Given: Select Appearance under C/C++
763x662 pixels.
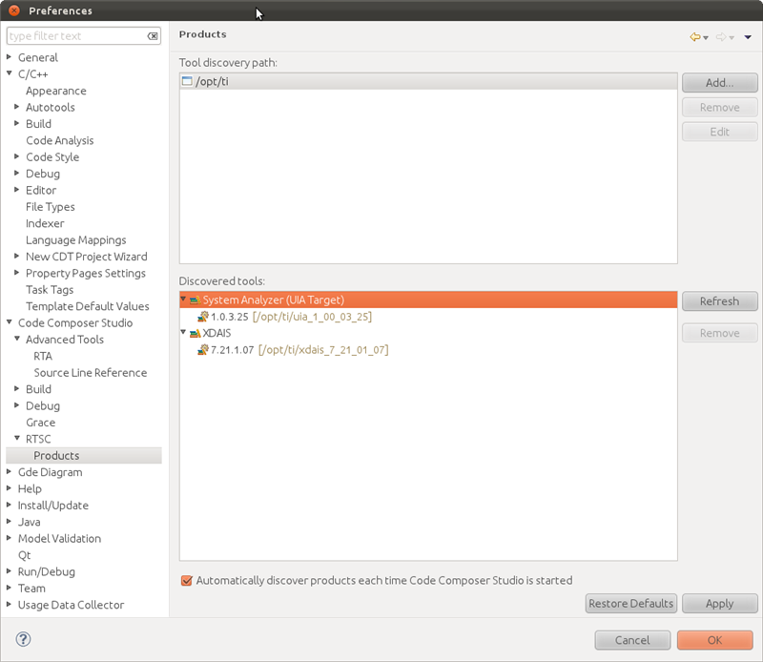Looking at the screenshot, I should pos(56,91).
